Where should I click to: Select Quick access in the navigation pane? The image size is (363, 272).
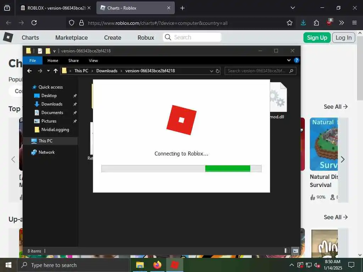(x=50, y=87)
